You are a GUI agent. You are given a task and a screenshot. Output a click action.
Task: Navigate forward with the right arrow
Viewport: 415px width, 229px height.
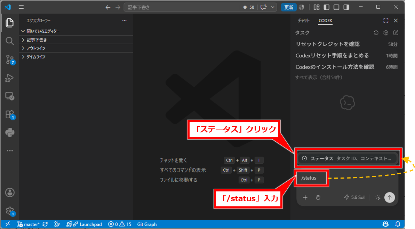click(118, 7)
